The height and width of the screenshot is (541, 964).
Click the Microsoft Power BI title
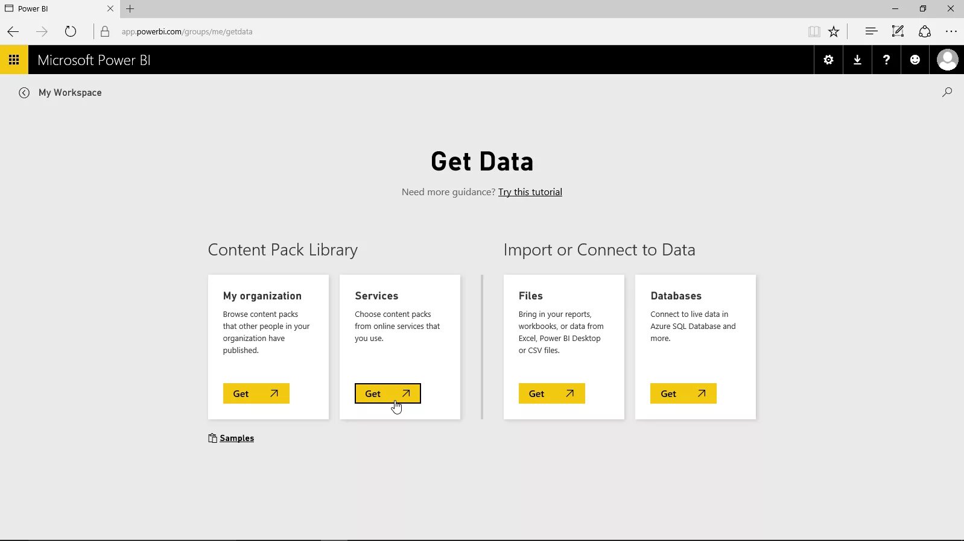point(94,60)
